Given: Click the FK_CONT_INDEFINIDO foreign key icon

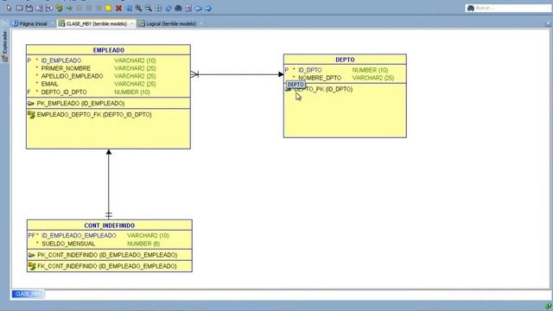Looking at the screenshot, I should (32, 266).
